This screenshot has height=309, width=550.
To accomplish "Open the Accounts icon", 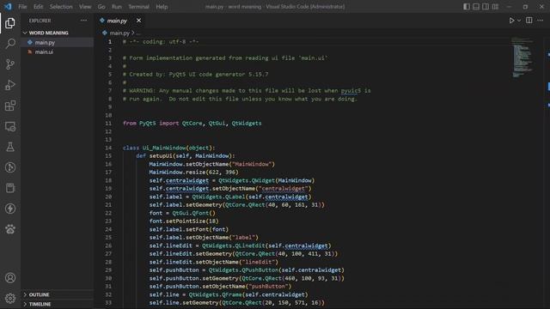I will [x=10, y=278].
